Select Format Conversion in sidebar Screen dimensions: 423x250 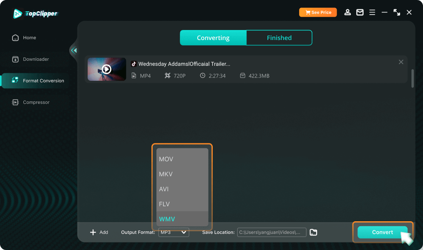point(35,80)
